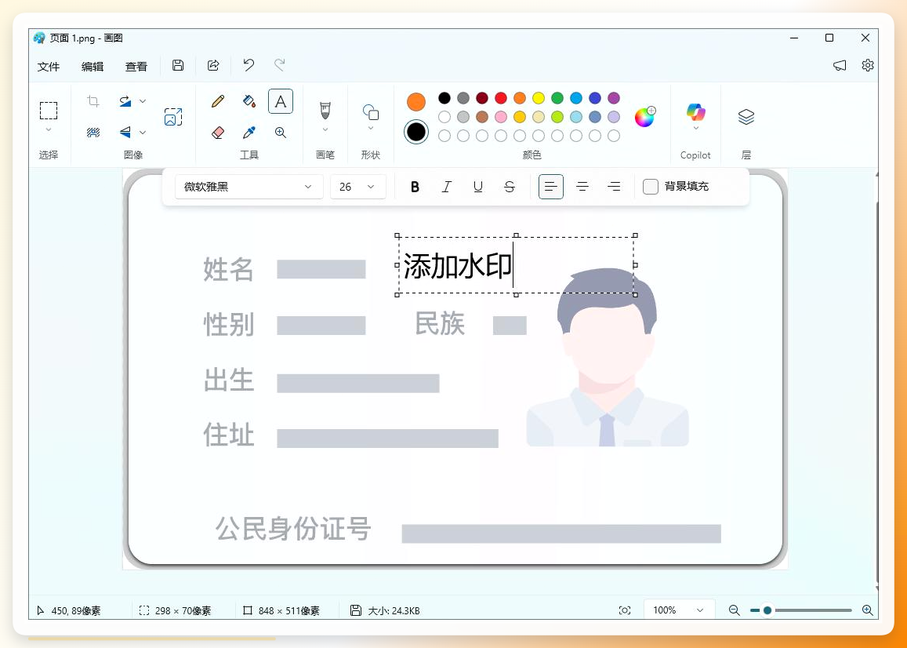
Task: Open the Copilot tool
Action: coord(696,111)
